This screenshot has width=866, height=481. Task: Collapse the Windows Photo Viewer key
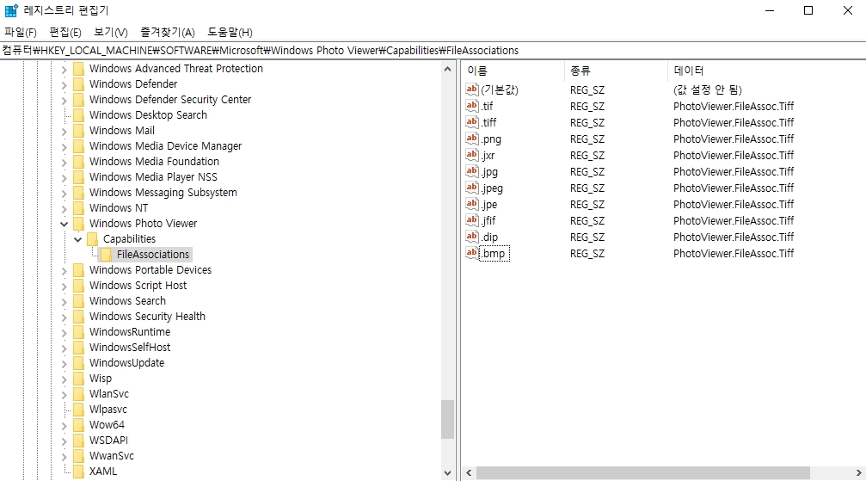point(64,224)
